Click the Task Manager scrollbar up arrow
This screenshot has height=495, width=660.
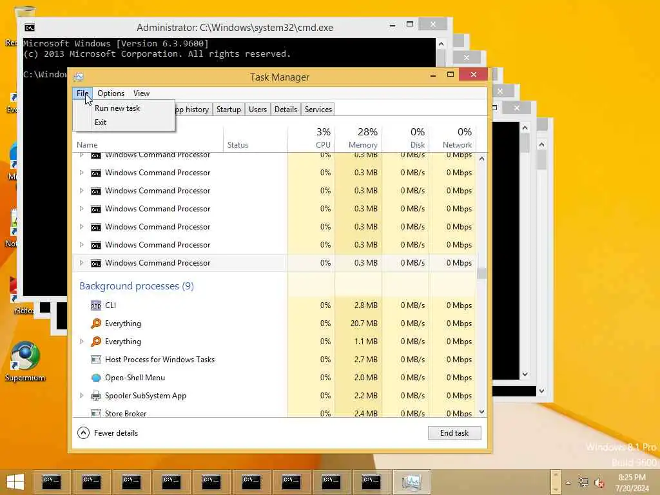pyautogui.click(x=482, y=159)
